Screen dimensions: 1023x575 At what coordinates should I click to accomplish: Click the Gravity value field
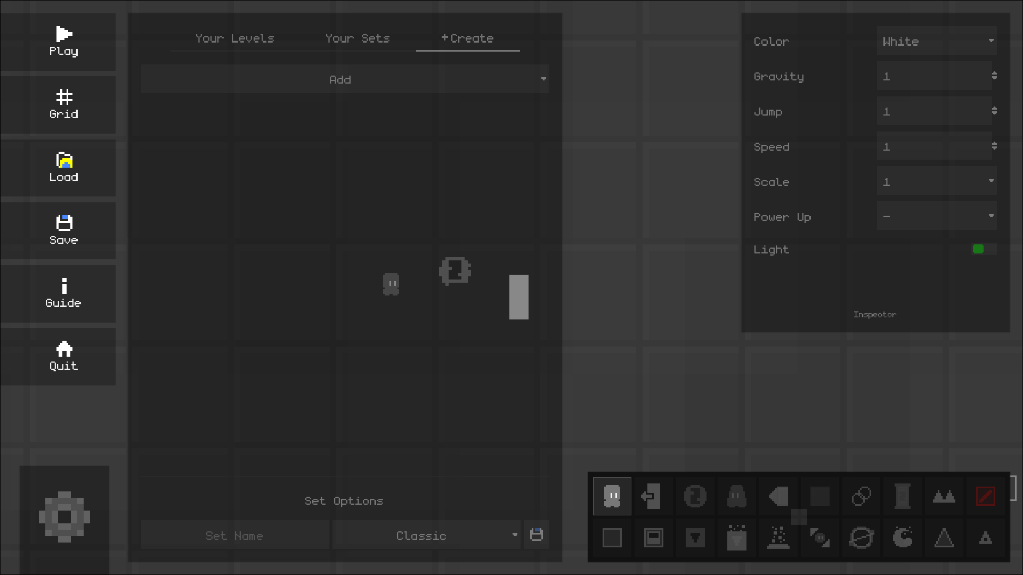[933, 76]
